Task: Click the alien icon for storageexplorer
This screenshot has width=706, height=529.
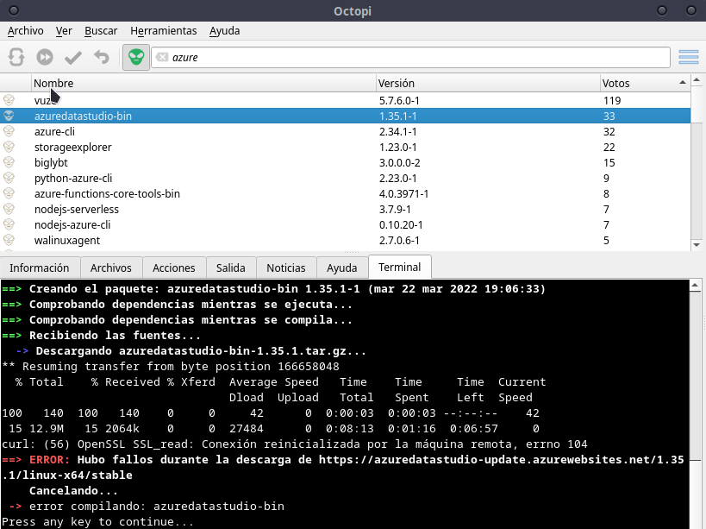Action: (9, 147)
